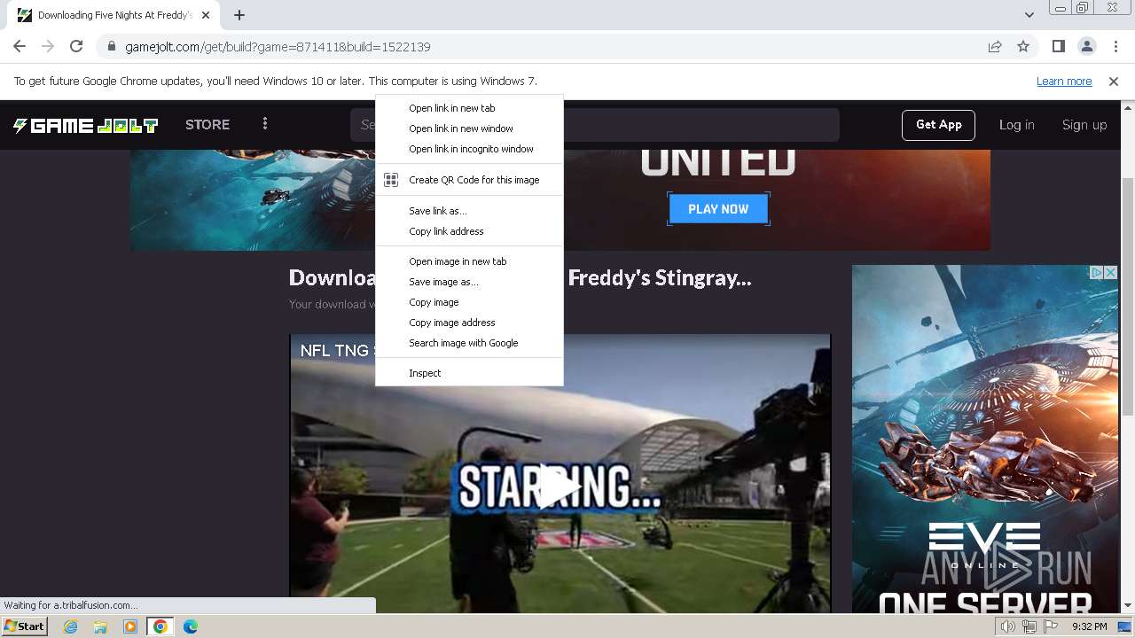Viewport: 1135px width, 638px height.
Task: Open Windows Explorer folder from the taskbar
Action: [100, 626]
